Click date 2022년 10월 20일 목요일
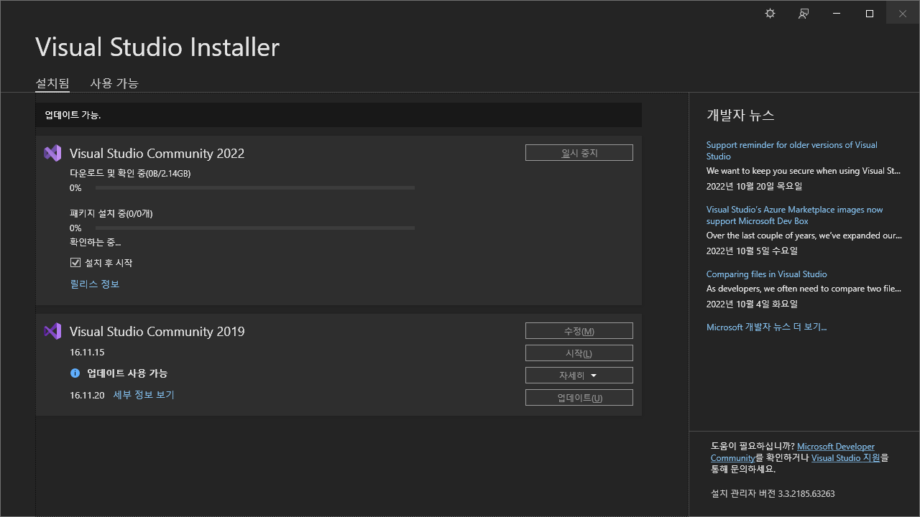The image size is (920, 517). tap(754, 186)
